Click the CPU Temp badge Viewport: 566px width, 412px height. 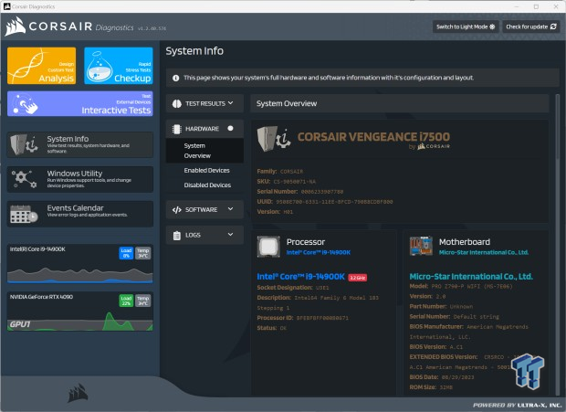coord(143,253)
